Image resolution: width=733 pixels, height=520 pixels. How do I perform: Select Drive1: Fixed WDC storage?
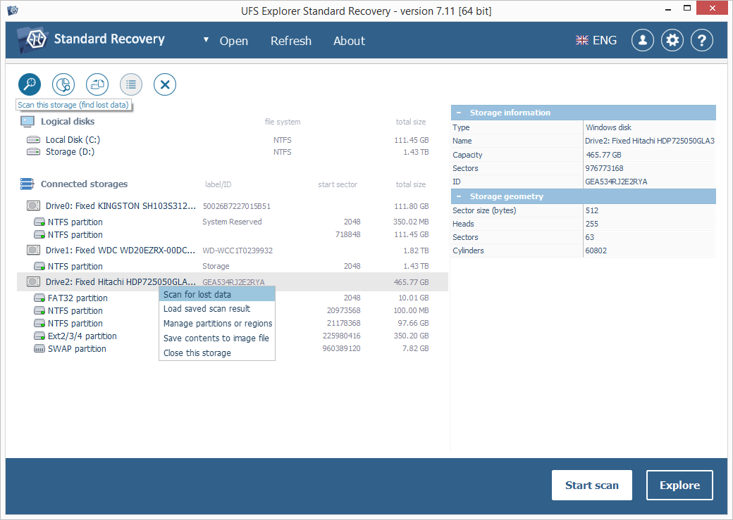233,251
